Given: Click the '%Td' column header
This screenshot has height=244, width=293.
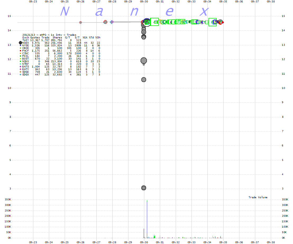Looking at the screenshot, I should (91, 37).
